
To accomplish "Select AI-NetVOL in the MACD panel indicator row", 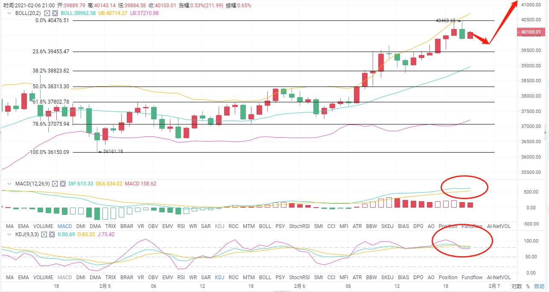I will point(498,226).
